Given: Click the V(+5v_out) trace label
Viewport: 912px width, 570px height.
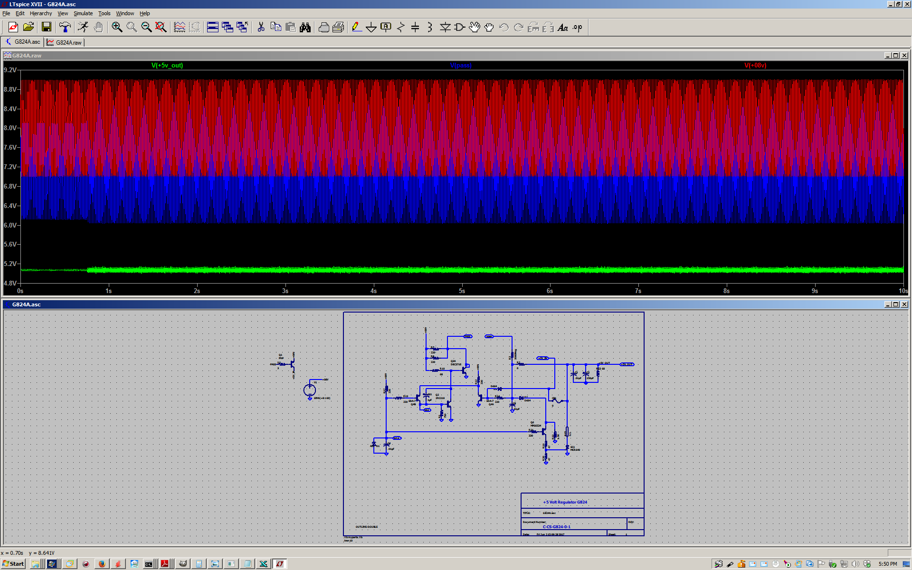Looking at the screenshot, I should [167, 66].
